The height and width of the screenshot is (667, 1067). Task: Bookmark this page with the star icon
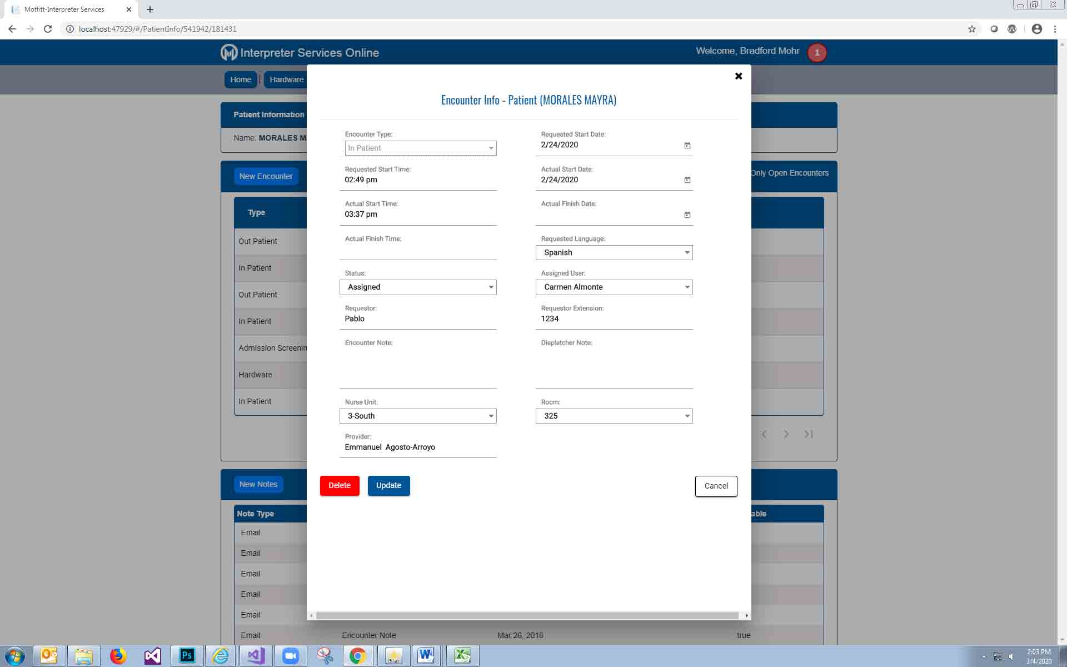point(971,29)
